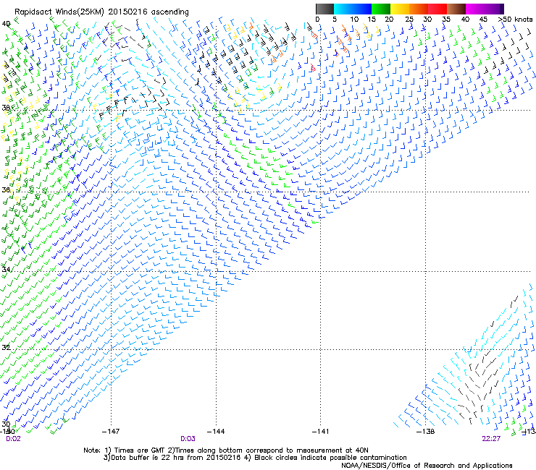The image size is (536, 470).
Task: Click the purple swath time 0:02
Action: tap(13, 439)
